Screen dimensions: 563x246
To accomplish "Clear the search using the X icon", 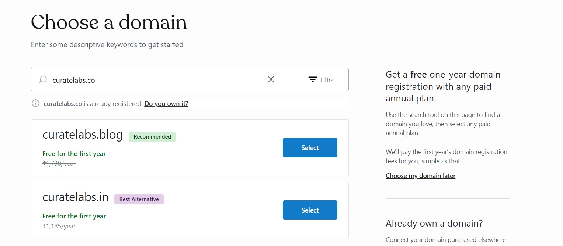I will pos(271,79).
